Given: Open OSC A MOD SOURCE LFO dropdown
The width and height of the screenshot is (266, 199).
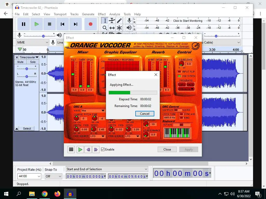Looking at the screenshot, I should [98, 136].
